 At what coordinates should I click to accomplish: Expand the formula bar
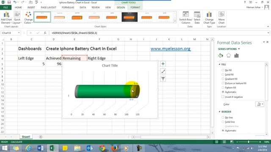(x=268, y=33)
